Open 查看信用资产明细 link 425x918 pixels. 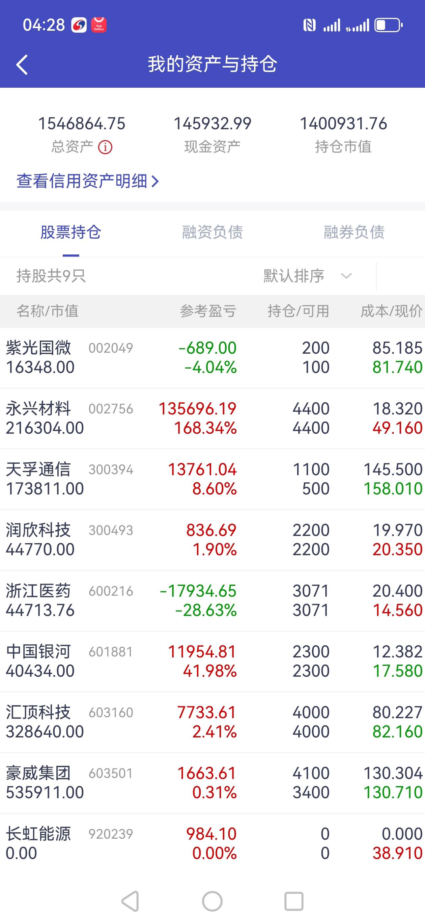88,181
